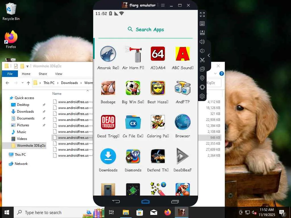Open the Coloring Pages app
This screenshot has width=291, height=218.
(158, 122)
